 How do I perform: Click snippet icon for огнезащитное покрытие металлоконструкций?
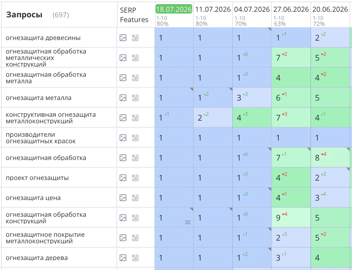tap(135, 238)
